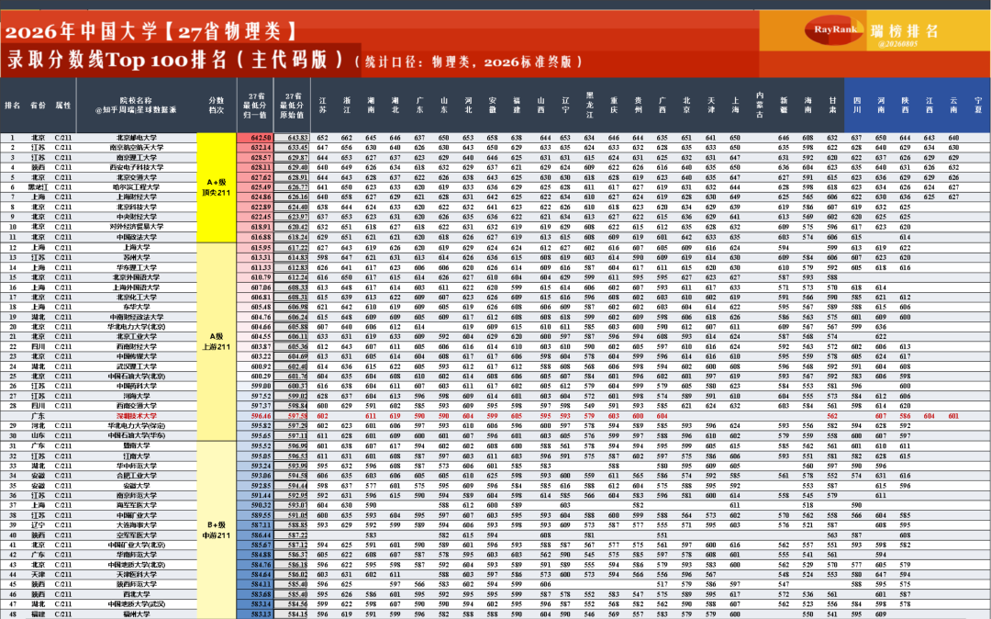Click the 中南财经政法大学 cell
Screen dimensions: 991x619
(x=137, y=317)
